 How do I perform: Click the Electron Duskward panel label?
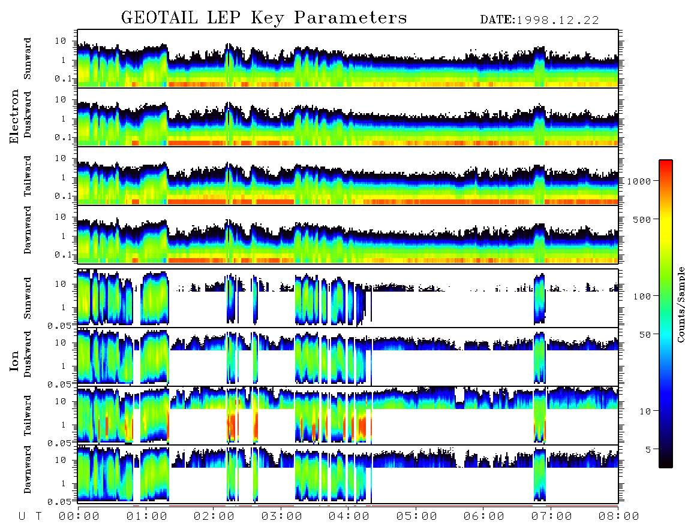[x=28, y=114]
